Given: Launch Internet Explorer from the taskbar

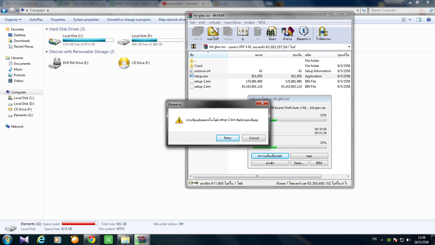Looking at the screenshot, I should pyautogui.click(x=41, y=240).
